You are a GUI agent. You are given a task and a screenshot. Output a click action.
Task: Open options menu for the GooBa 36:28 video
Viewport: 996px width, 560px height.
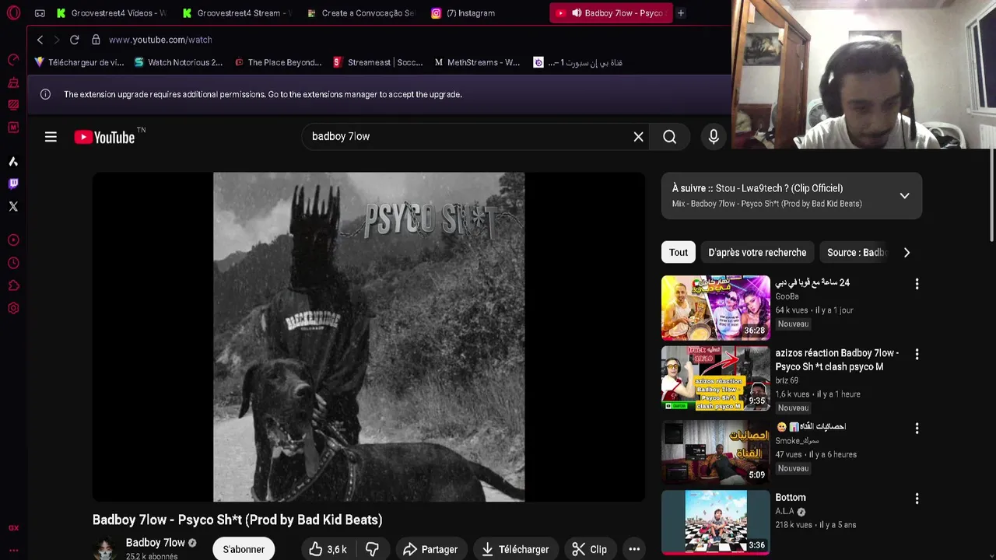pyautogui.click(x=917, y=284)
